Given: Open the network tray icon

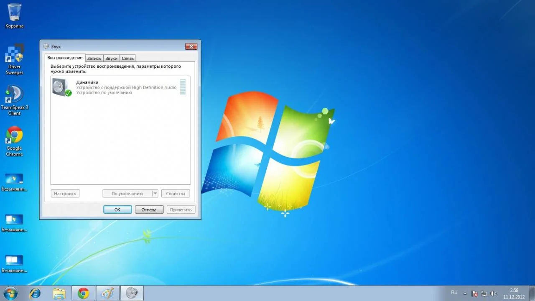Looking at the screenshot, I should point(484,293).
